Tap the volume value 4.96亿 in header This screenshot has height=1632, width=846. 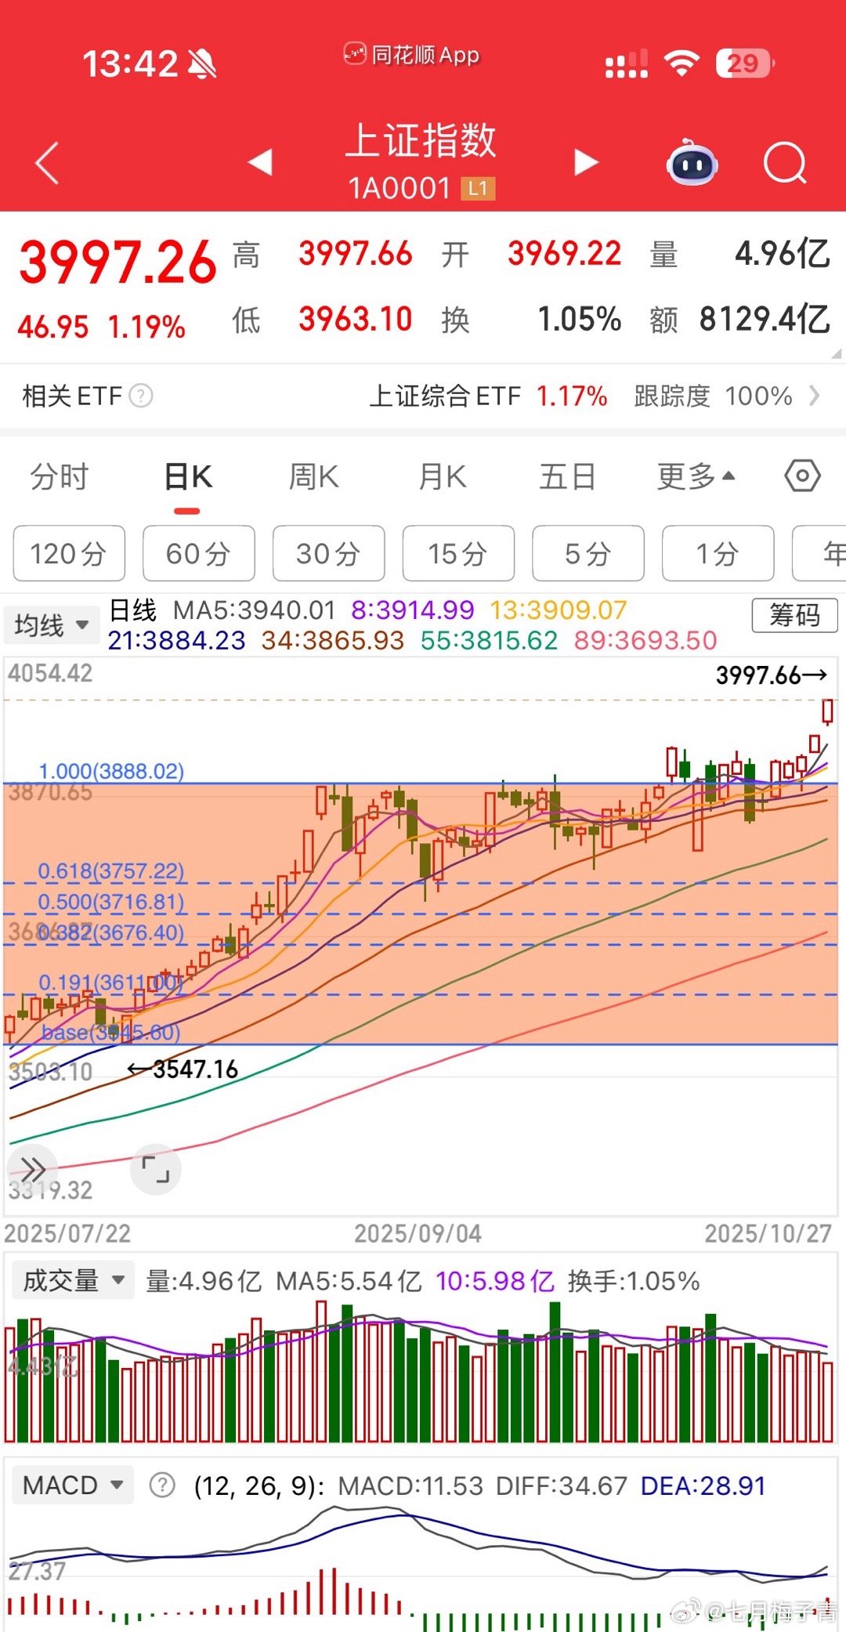(x=783, y=254)
